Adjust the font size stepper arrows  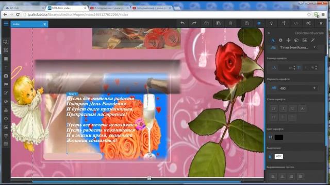click(294, 67)
